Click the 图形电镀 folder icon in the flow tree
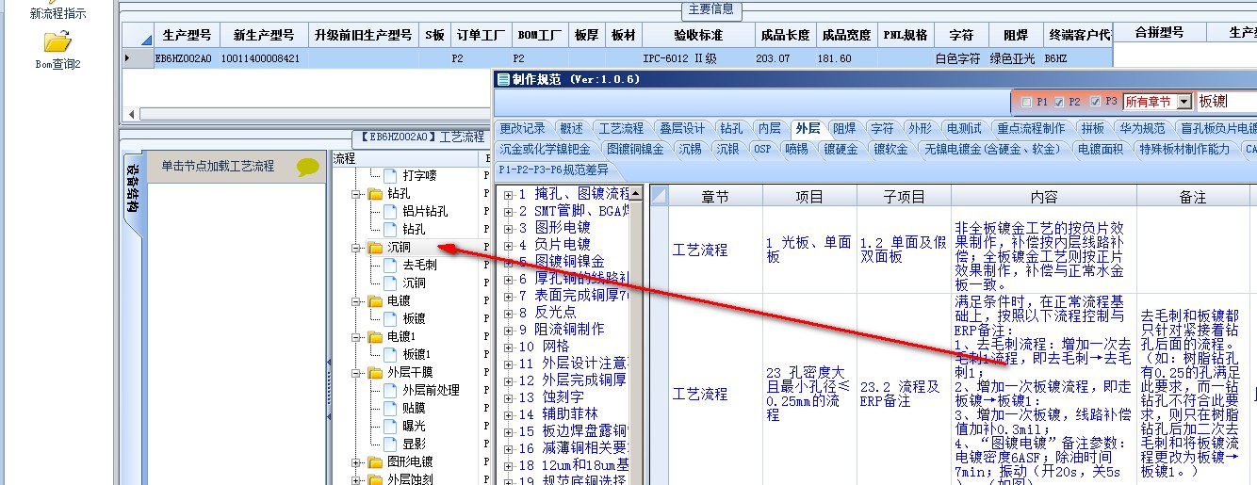The width and height of the screenshot is (1257, 485). [376, 462]
